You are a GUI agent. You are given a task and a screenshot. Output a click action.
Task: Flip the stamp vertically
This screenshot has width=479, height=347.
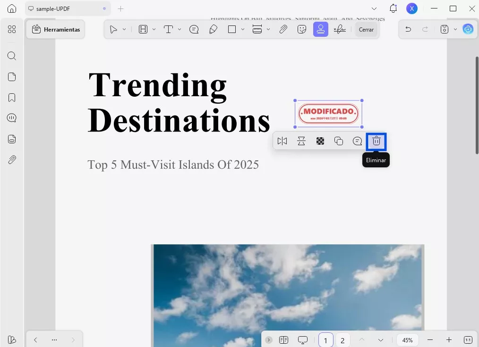click(301, 141)
